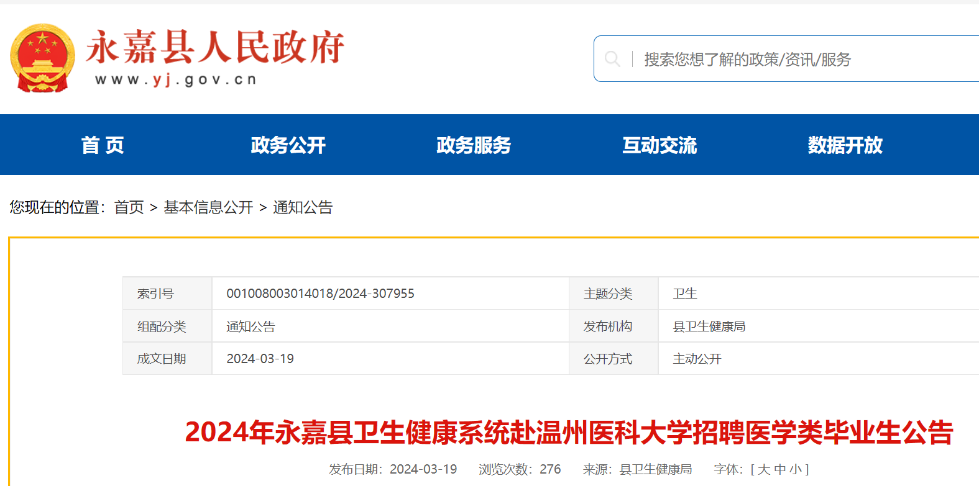
Task: Click the 浏览次数 276 view count
Action: tap(520, 469)
